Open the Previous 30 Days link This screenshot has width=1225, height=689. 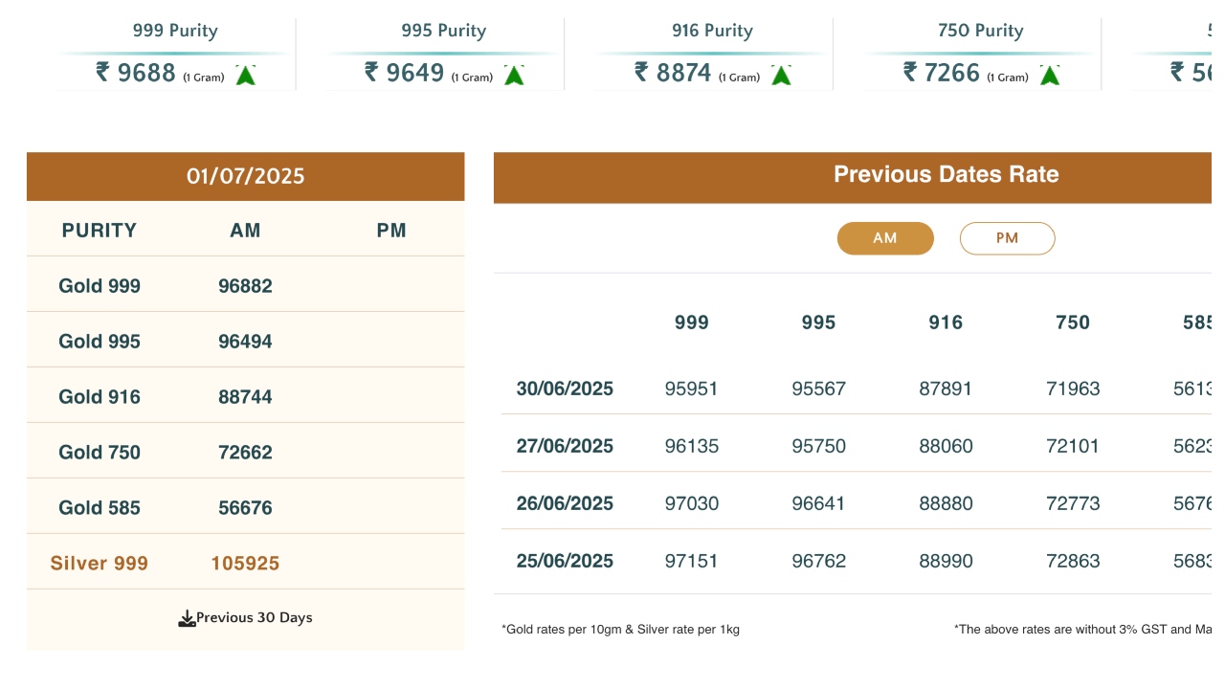tap(255, 618)
